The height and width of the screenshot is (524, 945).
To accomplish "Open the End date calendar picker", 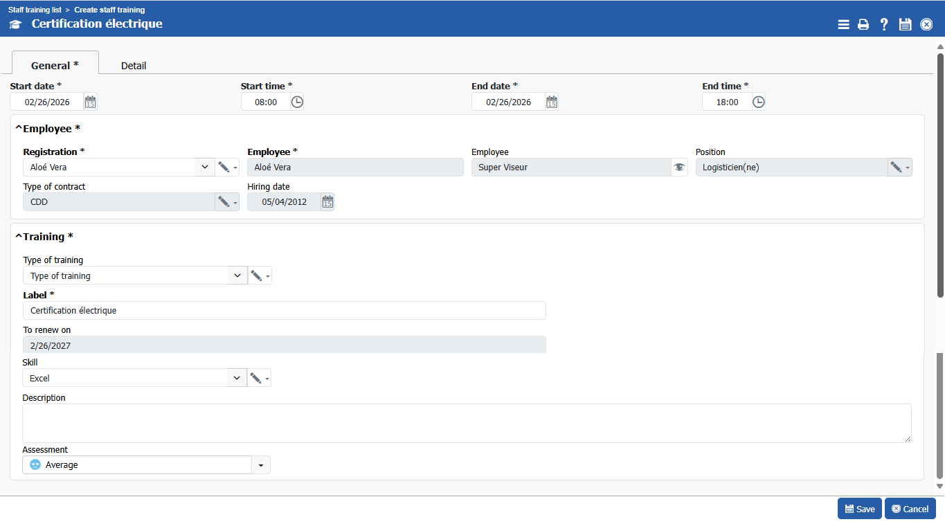I will tap(552, 102).
